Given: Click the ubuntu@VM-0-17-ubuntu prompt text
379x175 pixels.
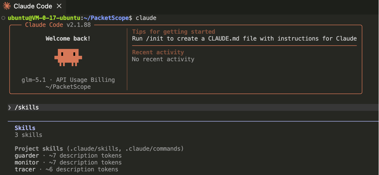Looking at the screenshot, I should (44, 18).
